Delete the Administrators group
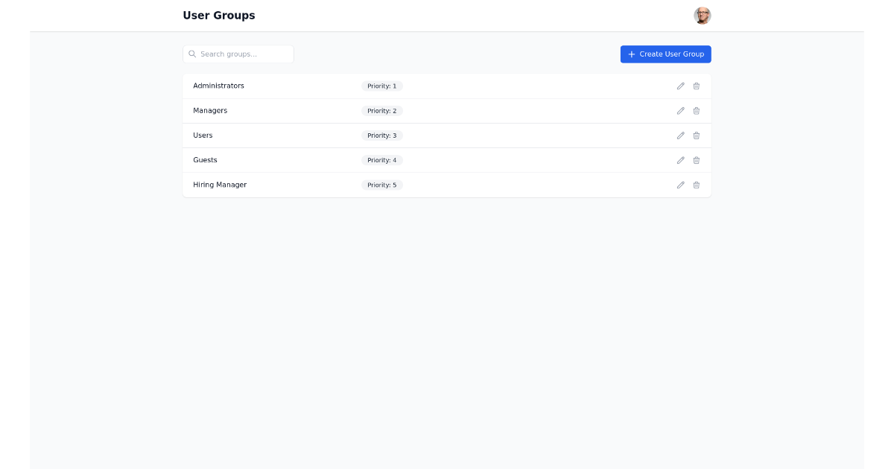The height and width of the screenshot is (469, 894). point(696,86)
